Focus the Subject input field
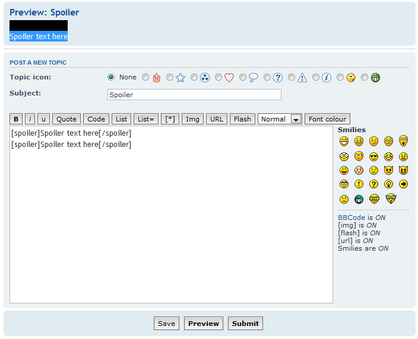The width and height of the screenshot is (418, 339). click(x=194, y=95)
